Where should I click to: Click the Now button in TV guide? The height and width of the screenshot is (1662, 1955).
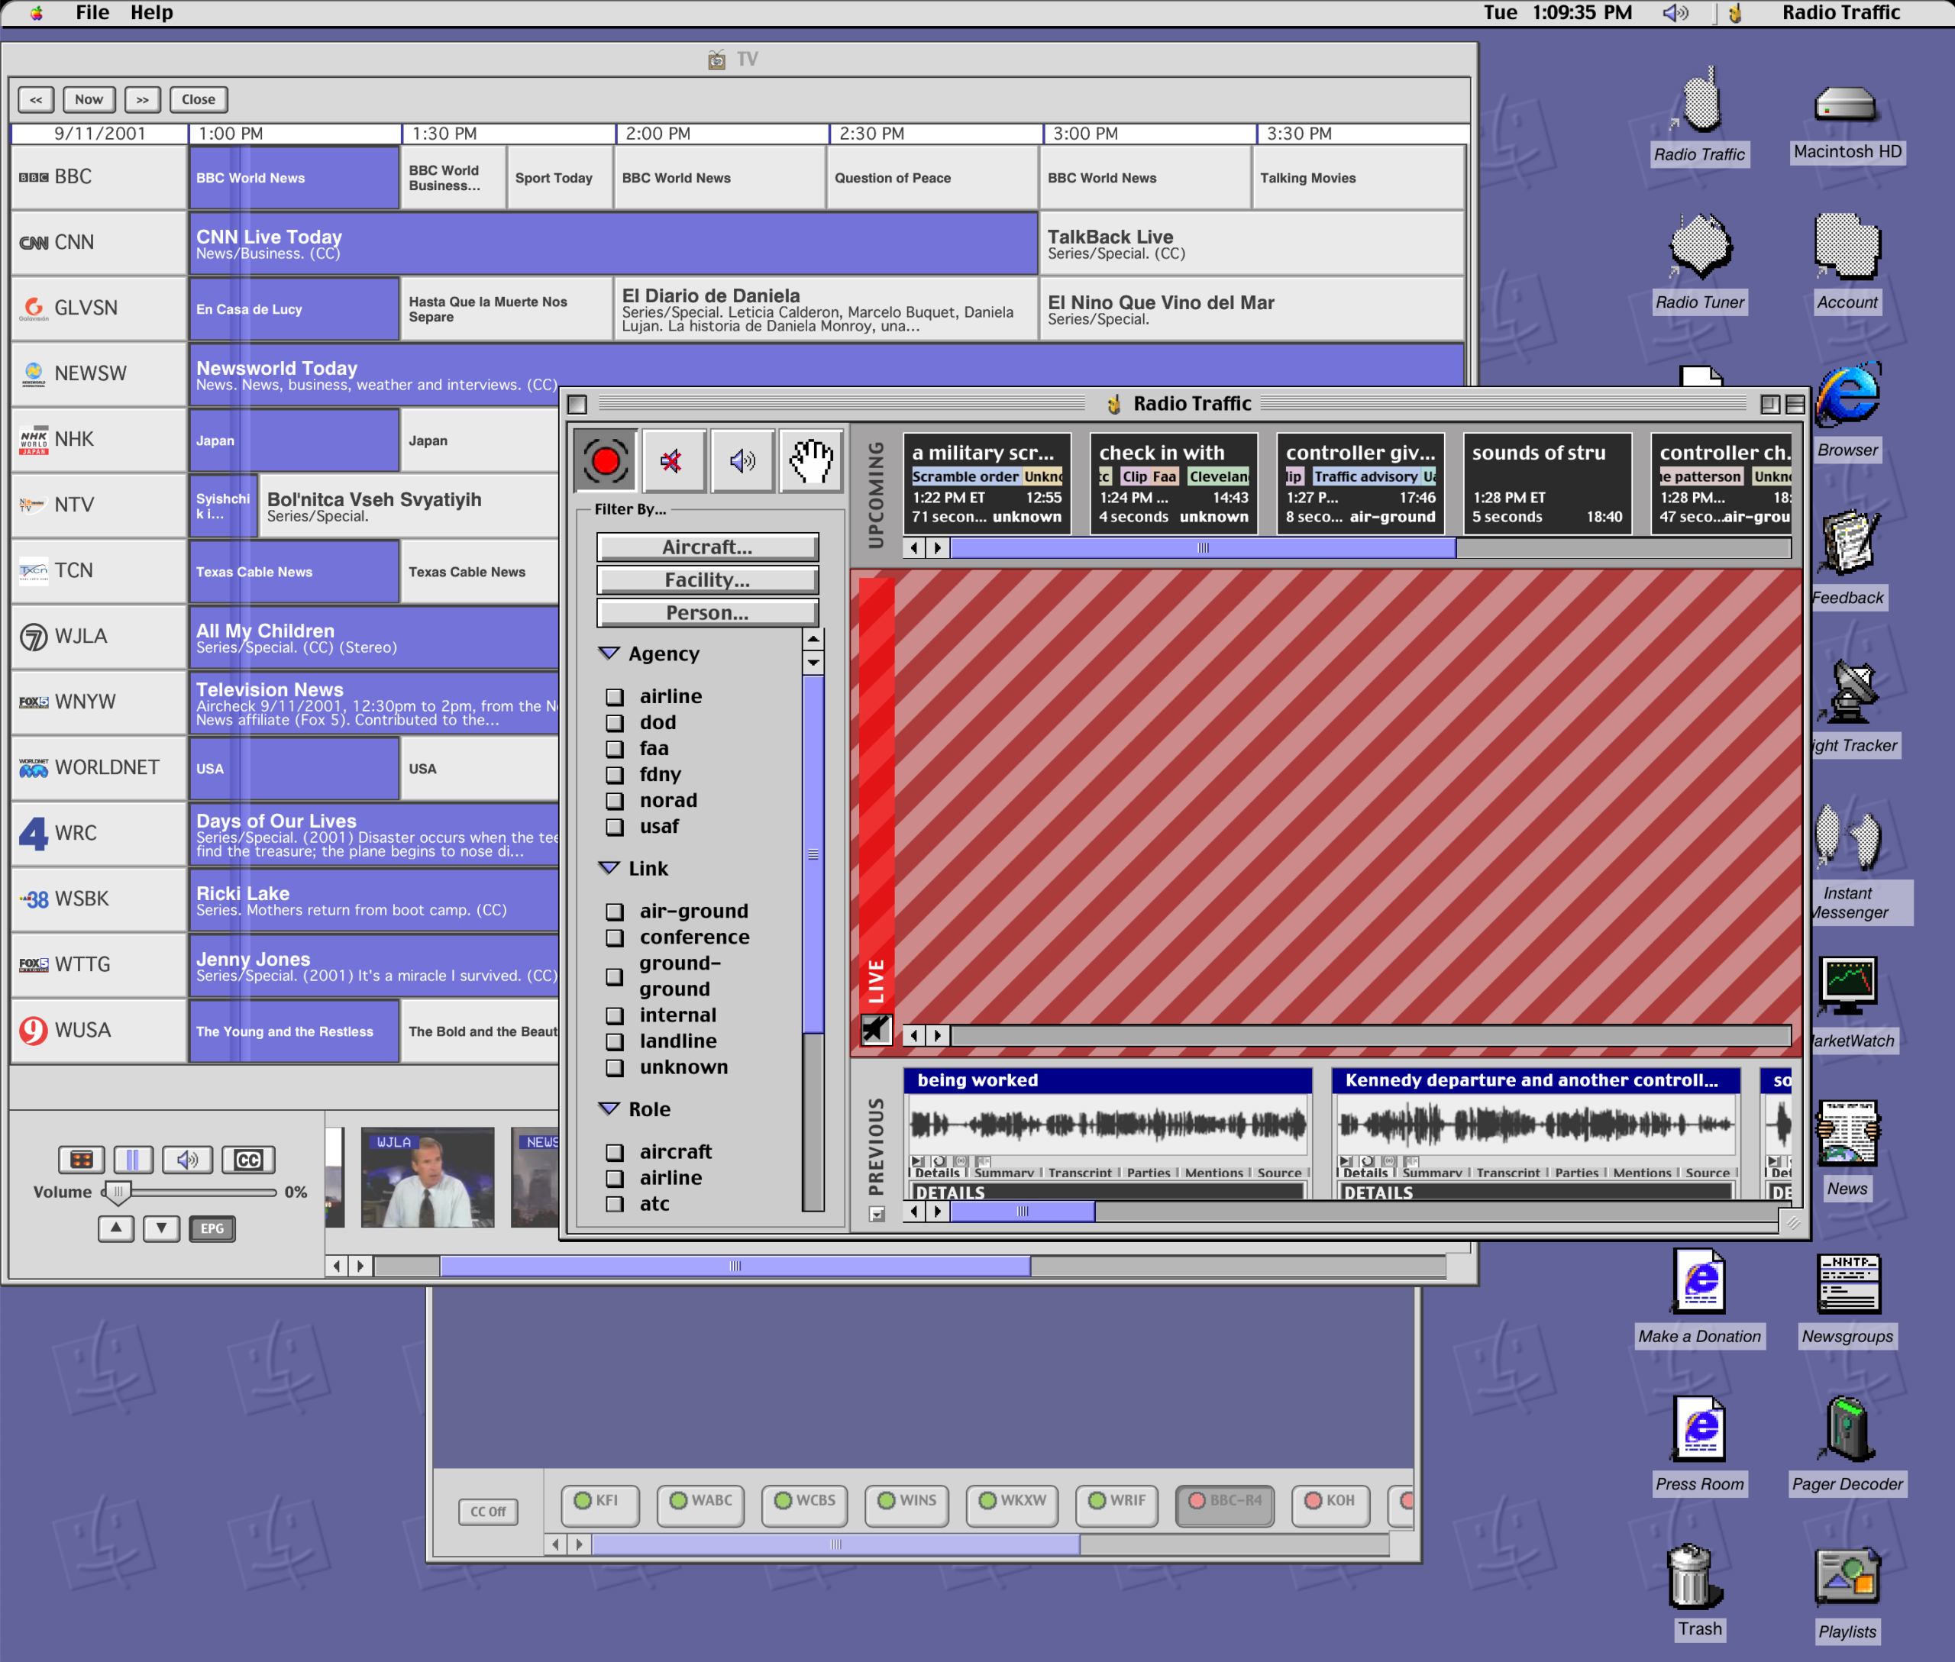pos(89,100)
